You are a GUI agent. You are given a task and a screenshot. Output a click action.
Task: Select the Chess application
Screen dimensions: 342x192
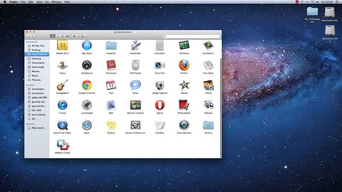click(x=63, y=65)
